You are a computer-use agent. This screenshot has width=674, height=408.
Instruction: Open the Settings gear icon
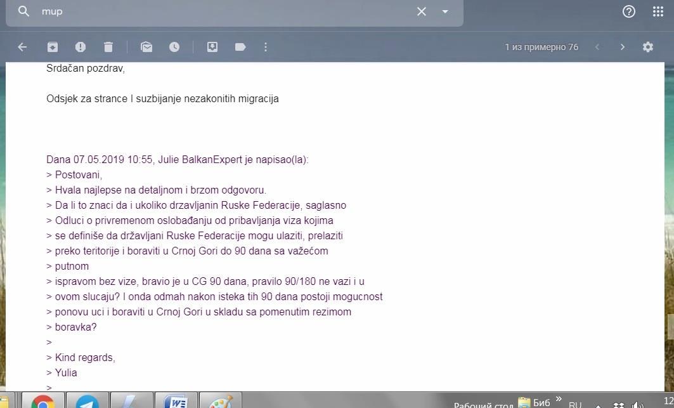[x=648, y=47]
